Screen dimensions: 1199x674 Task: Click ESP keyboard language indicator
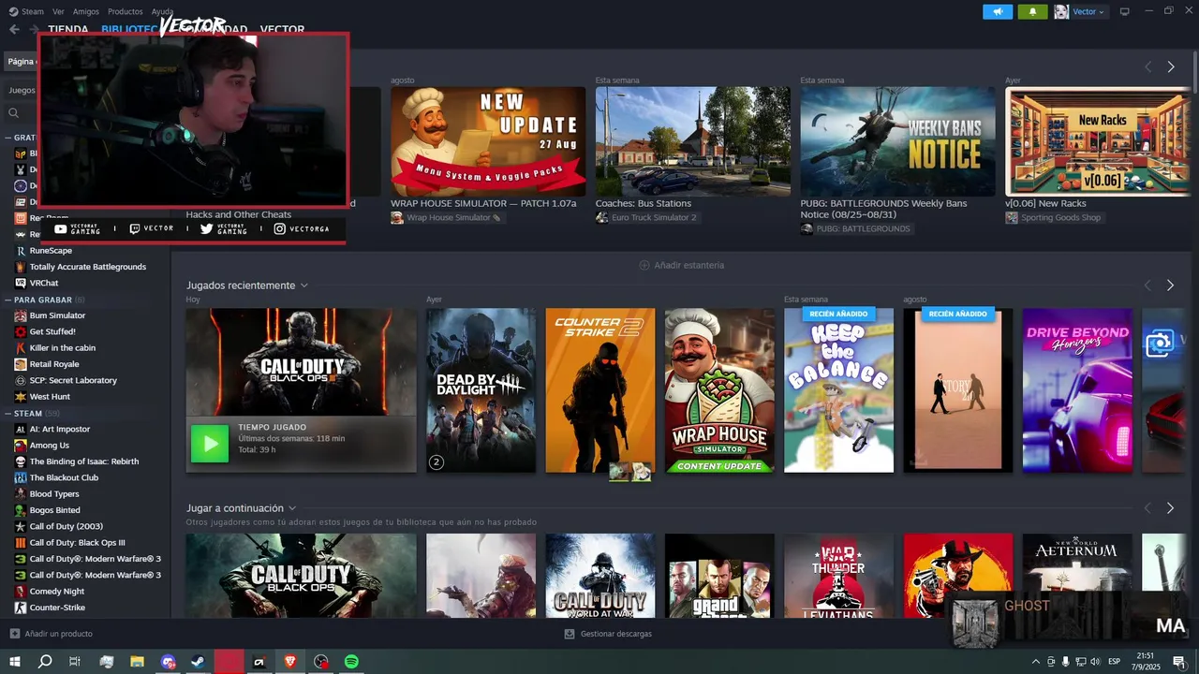[x=1115, y=662]
